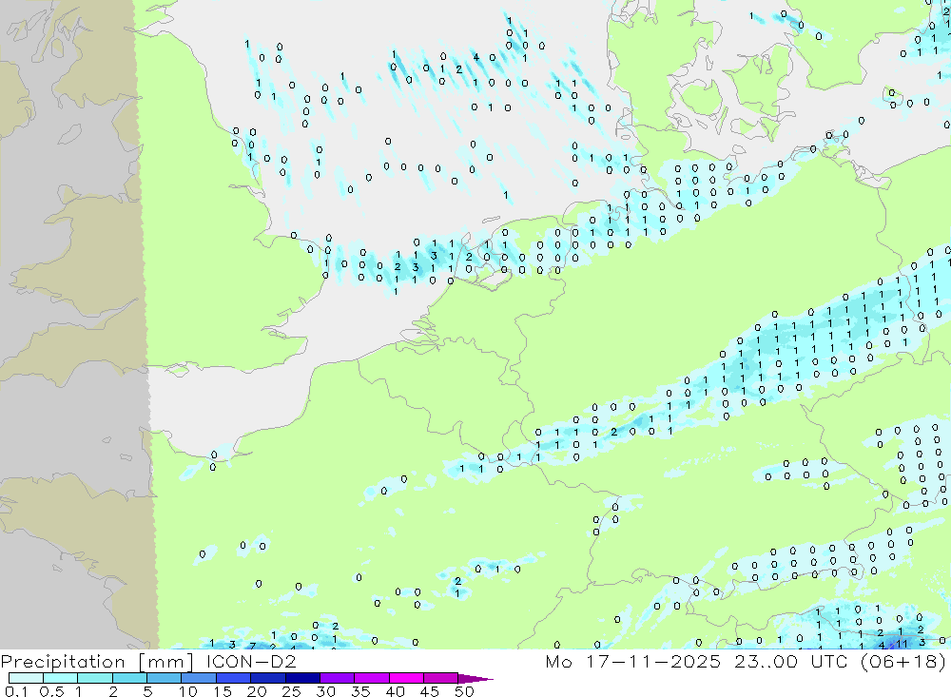Viewport: 951px width, 697px height.
Task: Pick the 15–20 mm royal blue swatch
Action: coord(234,678)
